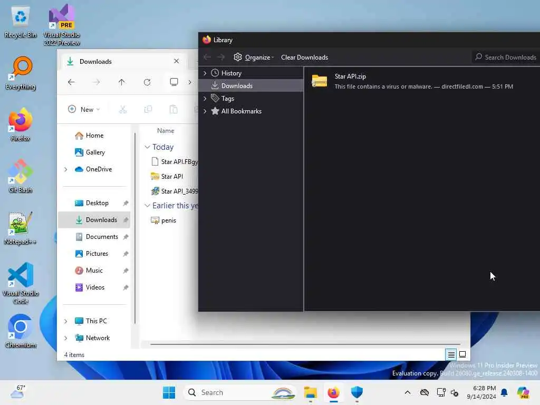Click the Paste icon in Explorer toolbar

173,110
